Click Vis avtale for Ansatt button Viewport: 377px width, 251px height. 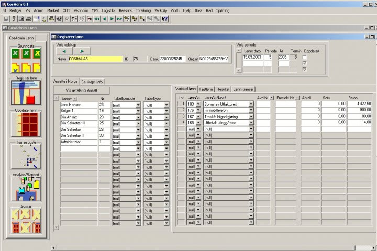pyautogui.click(x=82, y=90)
